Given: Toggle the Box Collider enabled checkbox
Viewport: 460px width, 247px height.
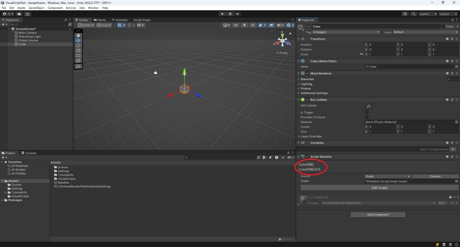Looking at the screenshot, I should 307,100.
